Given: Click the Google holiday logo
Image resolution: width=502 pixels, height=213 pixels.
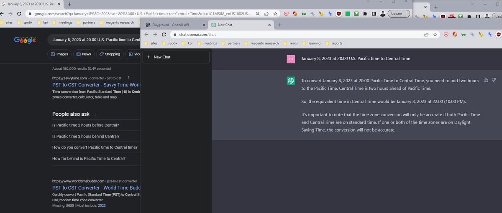Looking at the screenshot, I should [25, 40].
